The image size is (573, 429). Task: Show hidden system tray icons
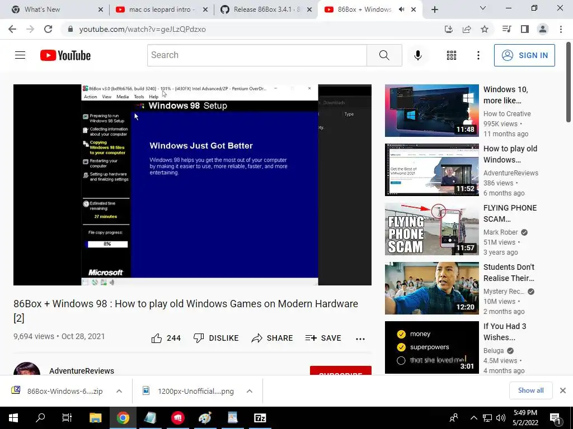tap(473, 418)
